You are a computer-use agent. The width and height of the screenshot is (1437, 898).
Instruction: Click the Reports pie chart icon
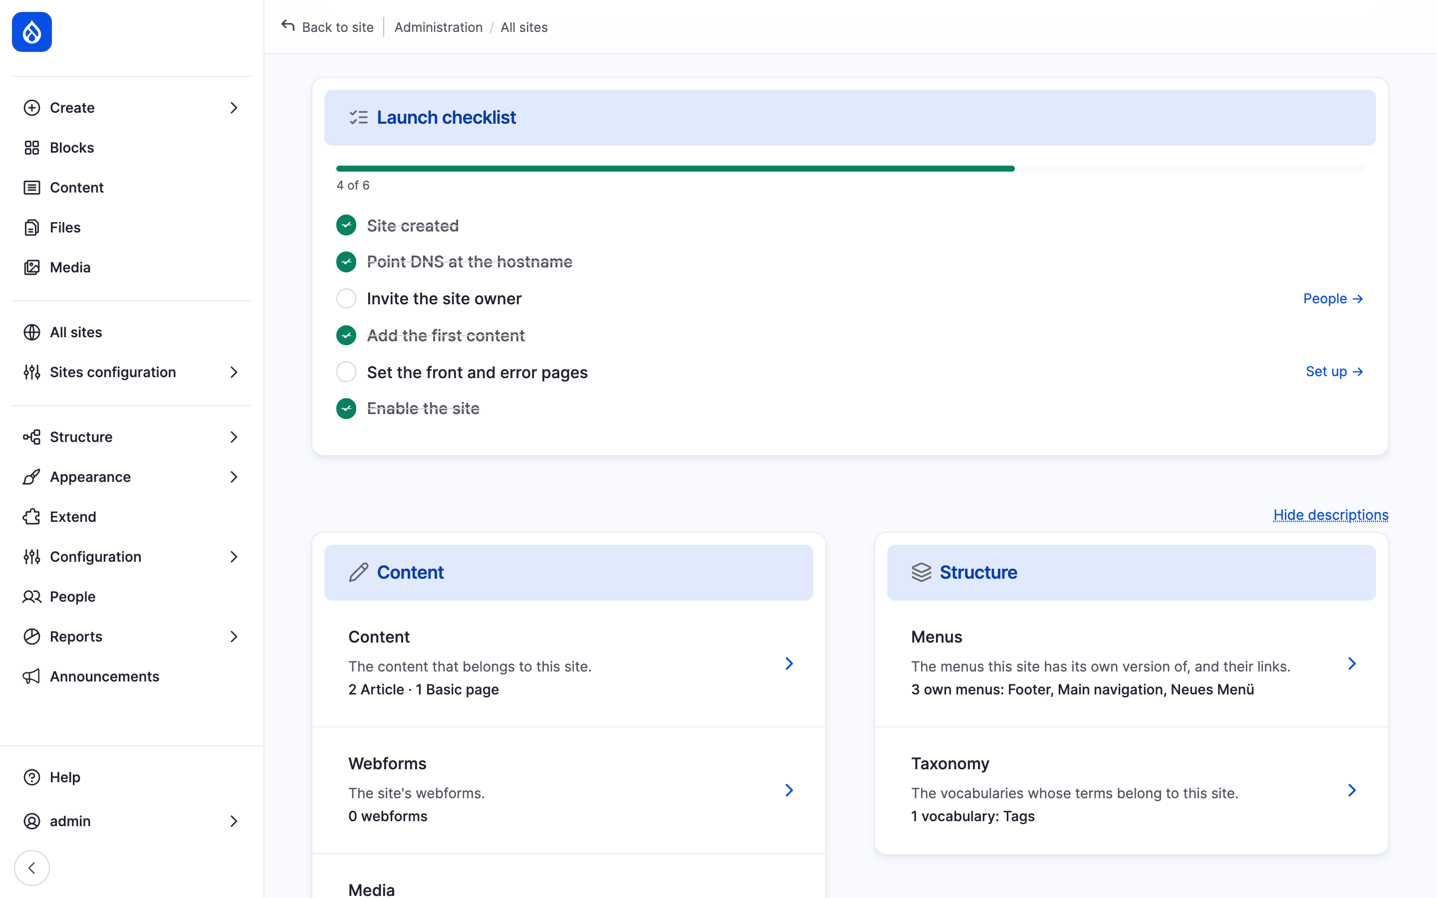tap(32, 637)
